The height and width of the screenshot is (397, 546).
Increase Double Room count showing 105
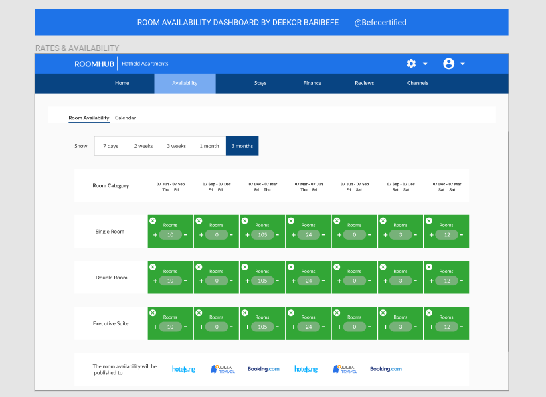247,281
